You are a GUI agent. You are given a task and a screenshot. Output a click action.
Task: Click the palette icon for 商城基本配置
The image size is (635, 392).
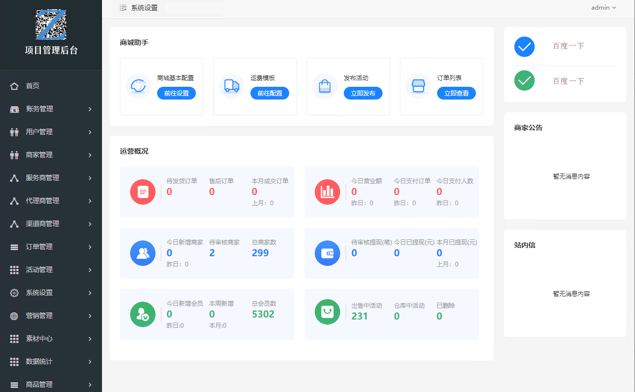pos(138,86)
